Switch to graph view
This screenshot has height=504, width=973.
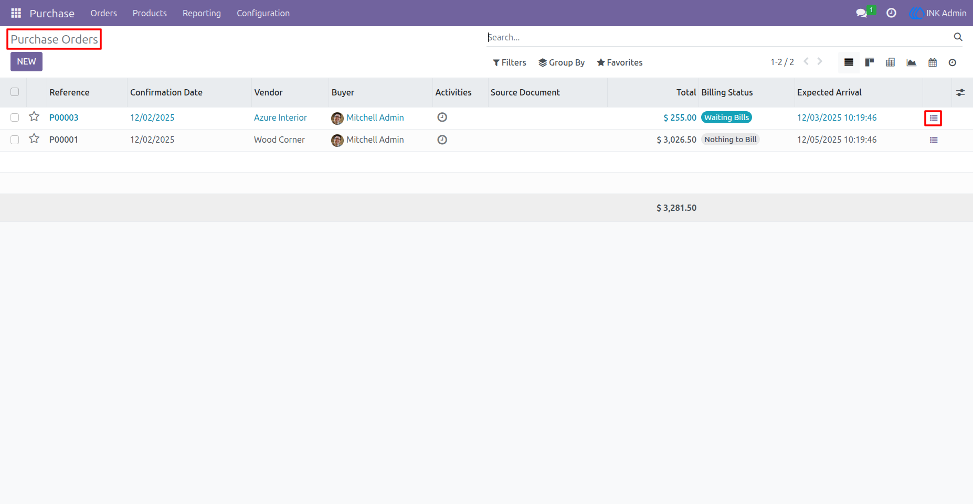[x=912, y=62]
